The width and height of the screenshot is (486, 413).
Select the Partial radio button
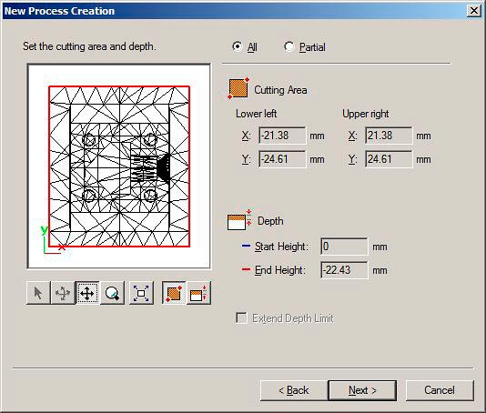(x=289, y=46)
